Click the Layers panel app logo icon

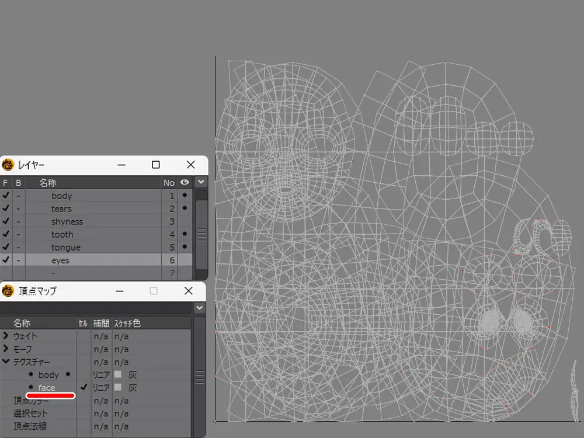[8, 165]
